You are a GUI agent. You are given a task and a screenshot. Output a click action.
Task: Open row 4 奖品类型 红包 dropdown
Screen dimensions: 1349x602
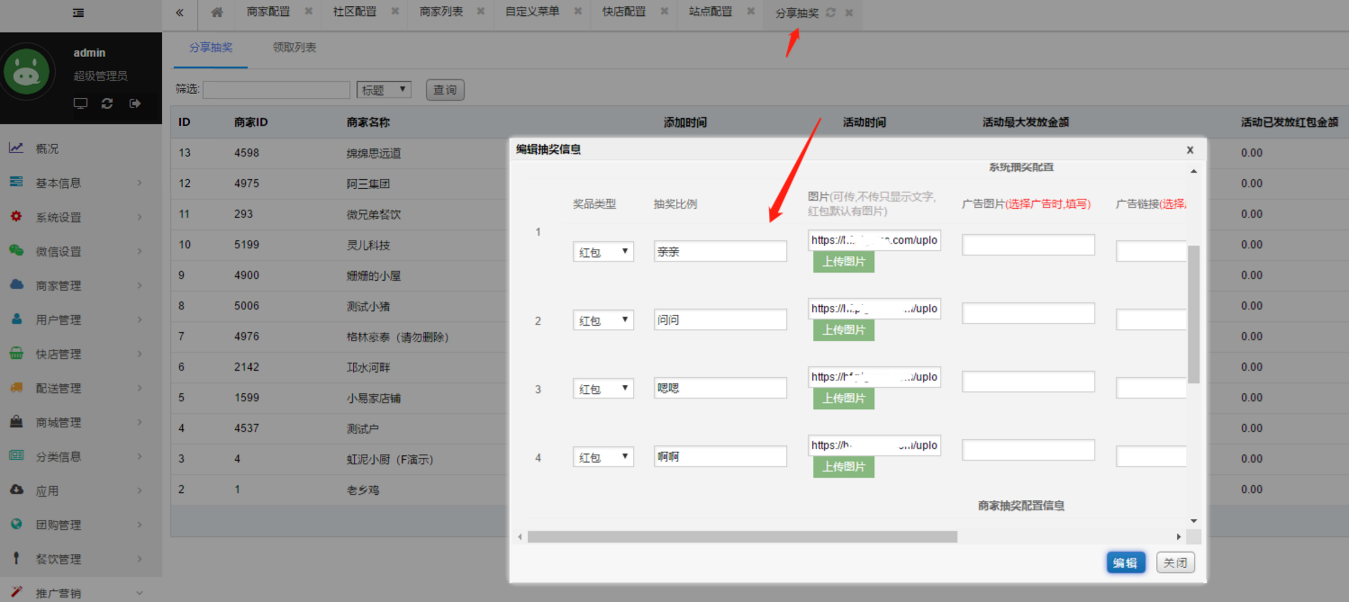pos(603,457)
